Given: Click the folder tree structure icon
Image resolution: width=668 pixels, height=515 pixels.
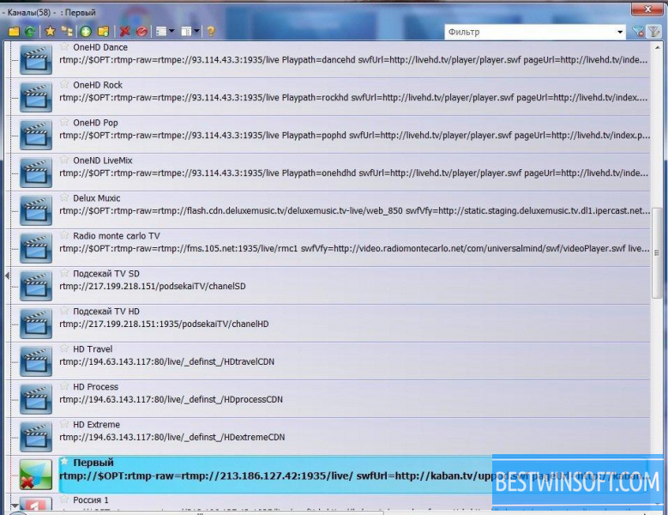Looking at the screenshot, I should click(x=67, y=31).
